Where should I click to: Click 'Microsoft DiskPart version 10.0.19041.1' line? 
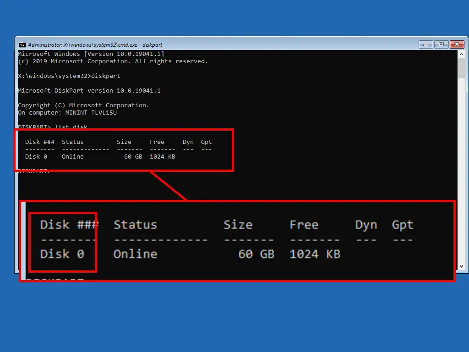coord(89,91)
